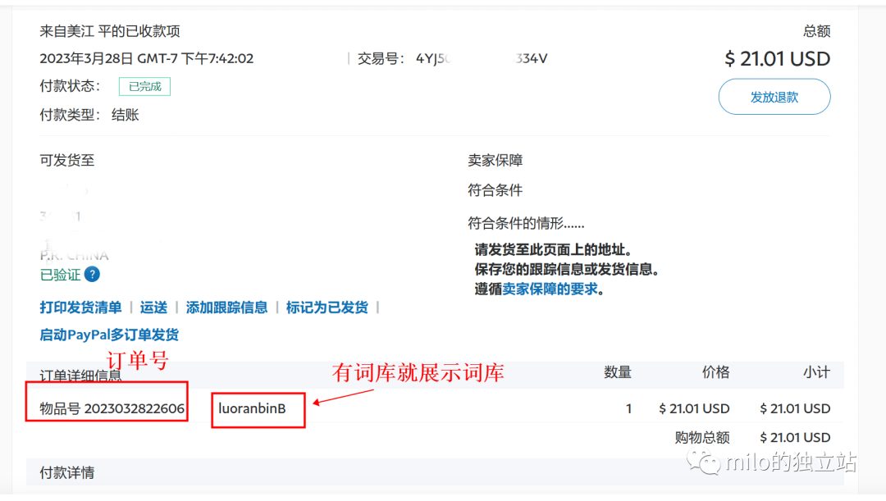The image size is (886, 501).
Task: Click the 已完成 payment status badge
Action: [x=144, y=86]
